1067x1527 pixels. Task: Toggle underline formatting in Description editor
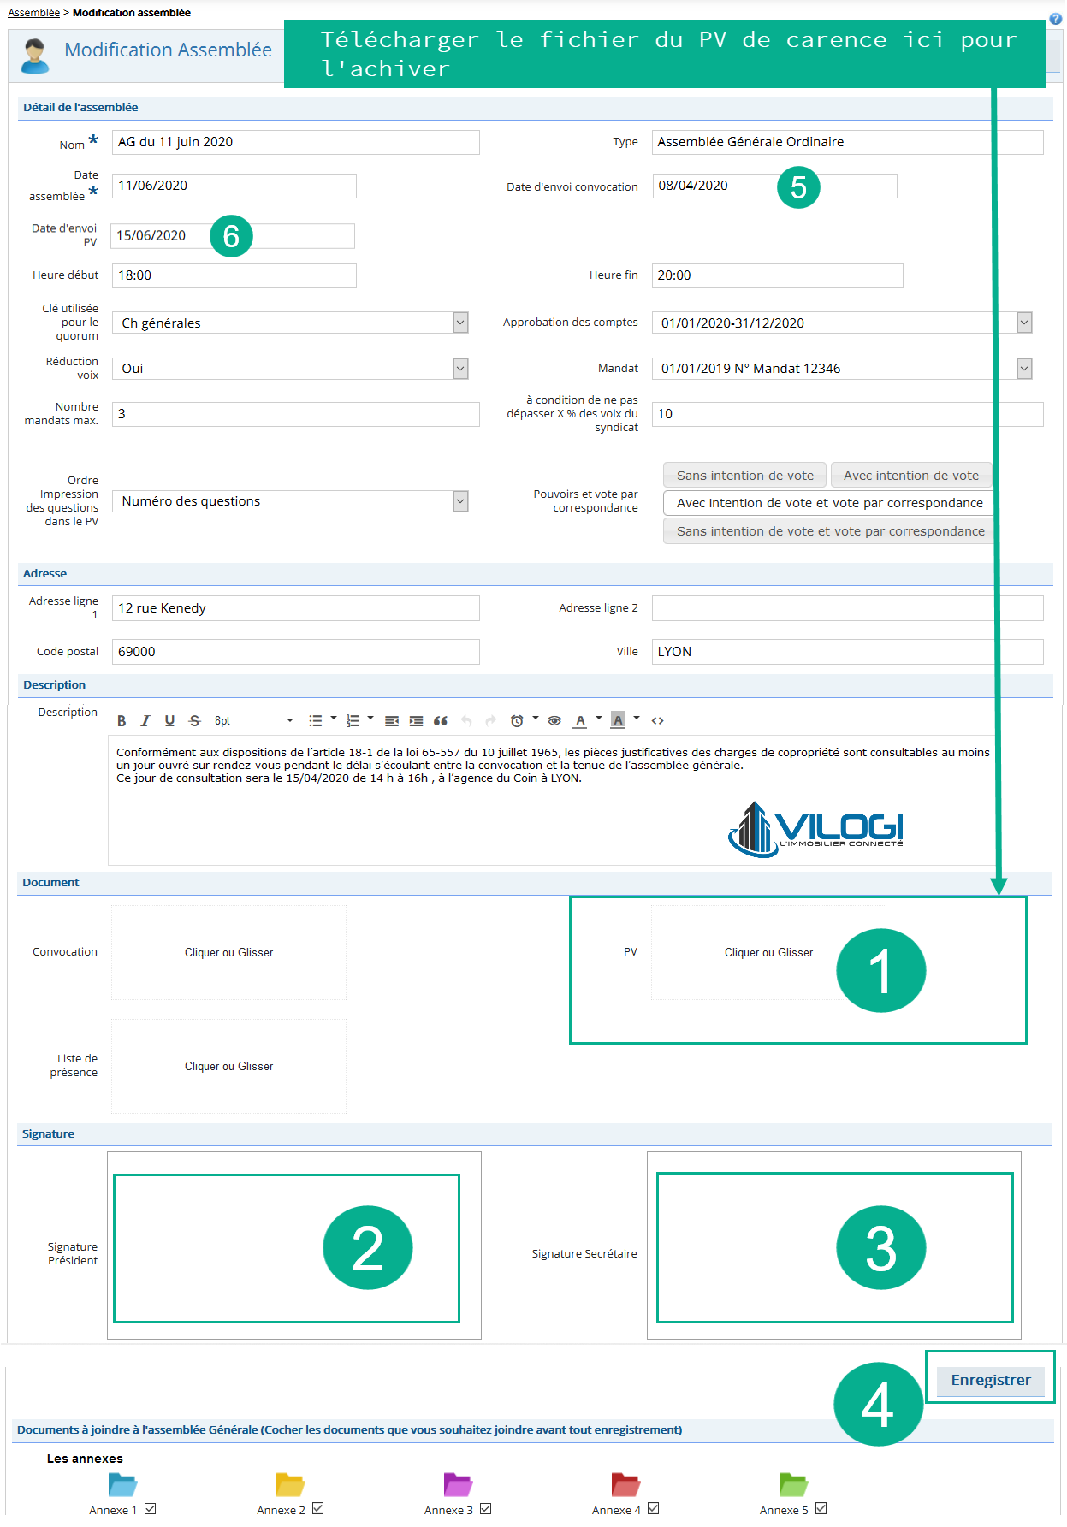[x=169, y=721]
